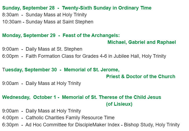Select the Memorial of St. Therese heading text

[x=111, y=97]
